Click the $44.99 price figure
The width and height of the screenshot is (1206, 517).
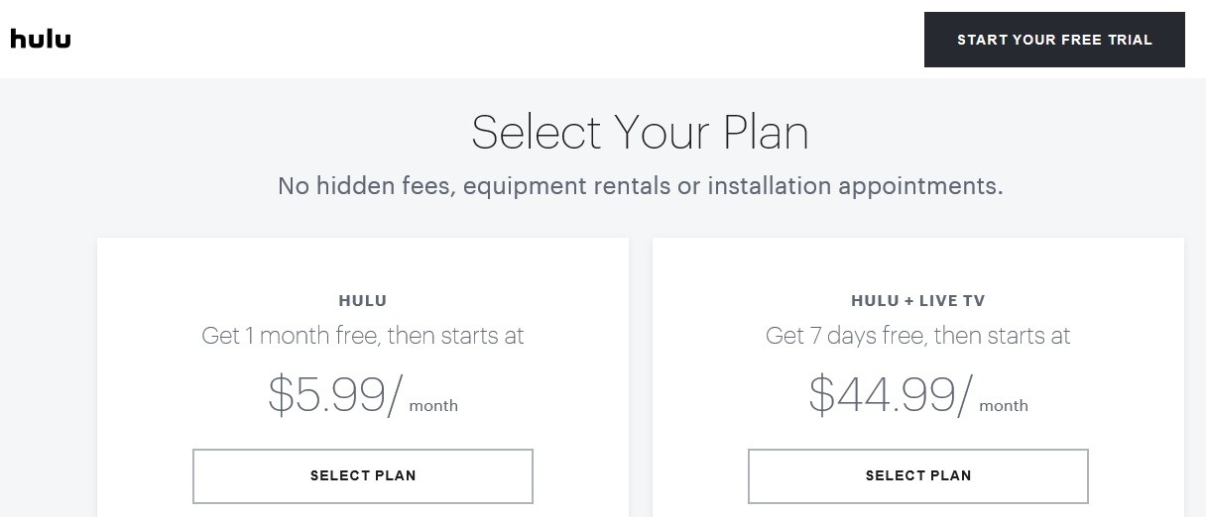[x=882, y=394]
